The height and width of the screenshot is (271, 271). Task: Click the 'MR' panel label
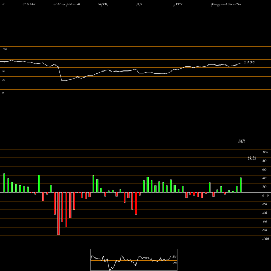tap(242, 141)
